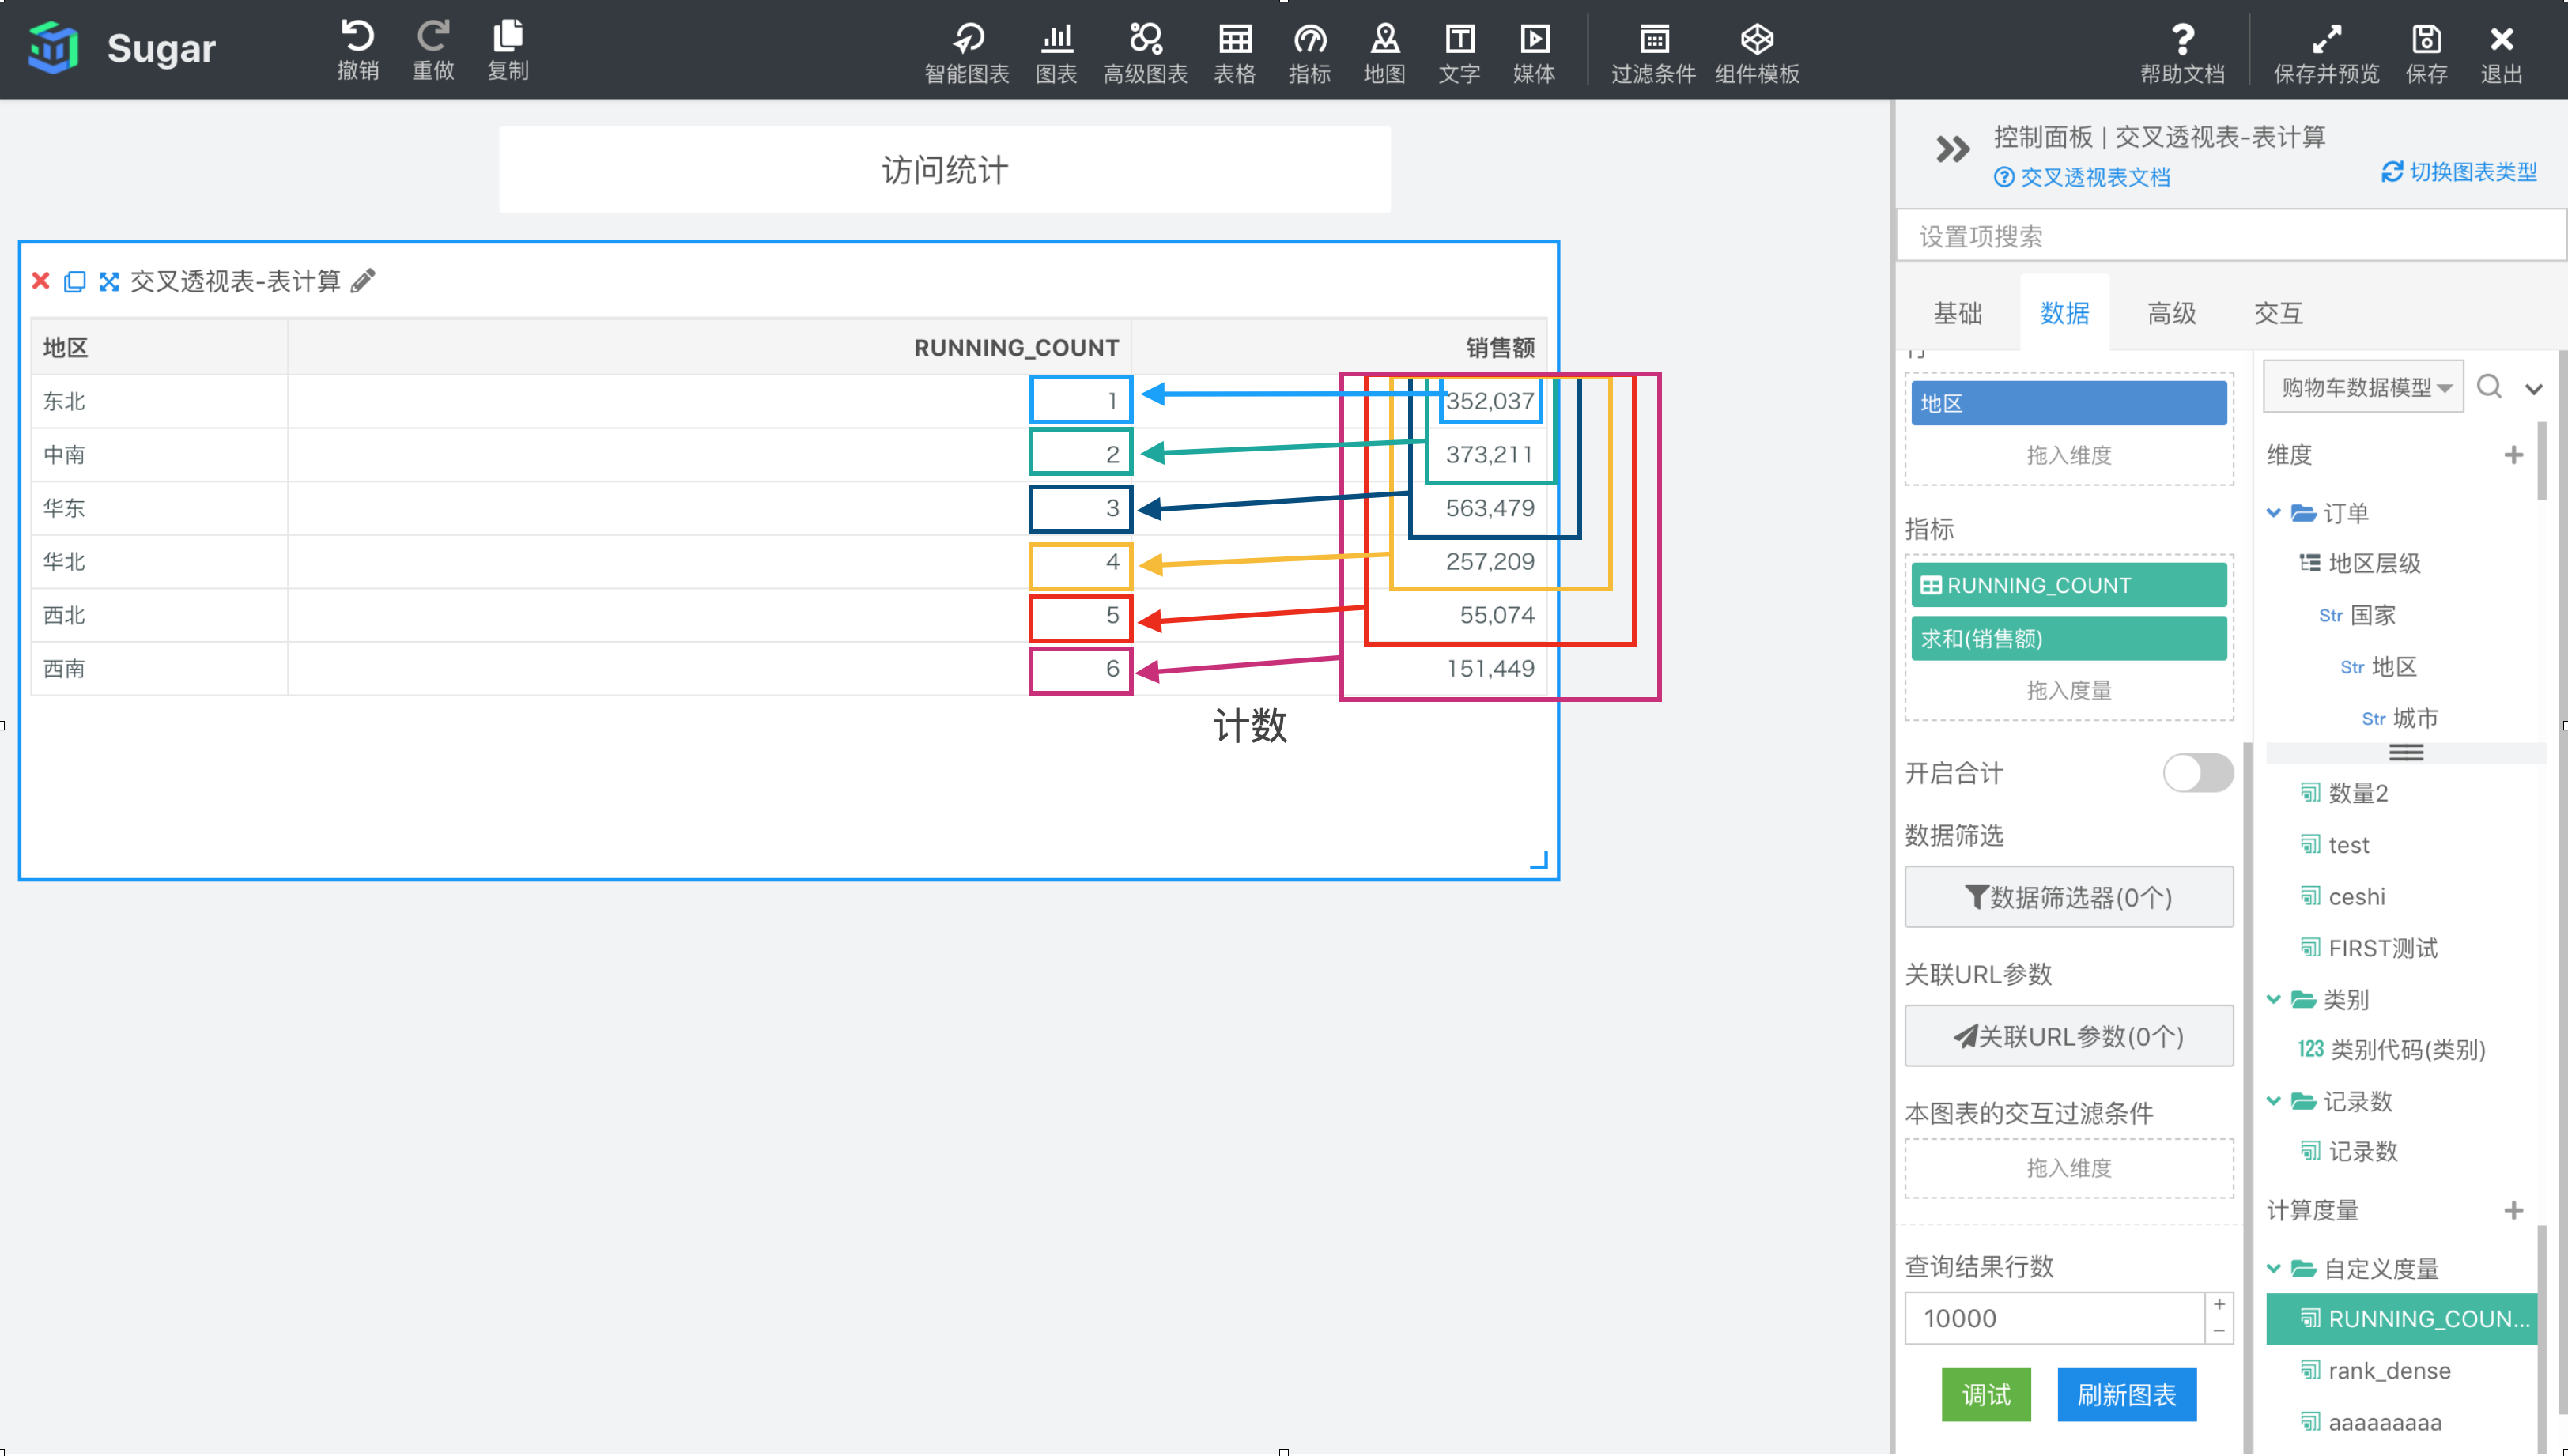
Task: Expand the data model chevron options
Action: click(2533, 389)
